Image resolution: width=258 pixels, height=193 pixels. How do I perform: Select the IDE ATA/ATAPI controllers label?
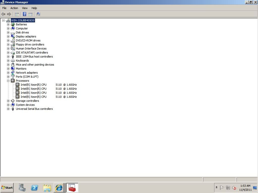32,53
